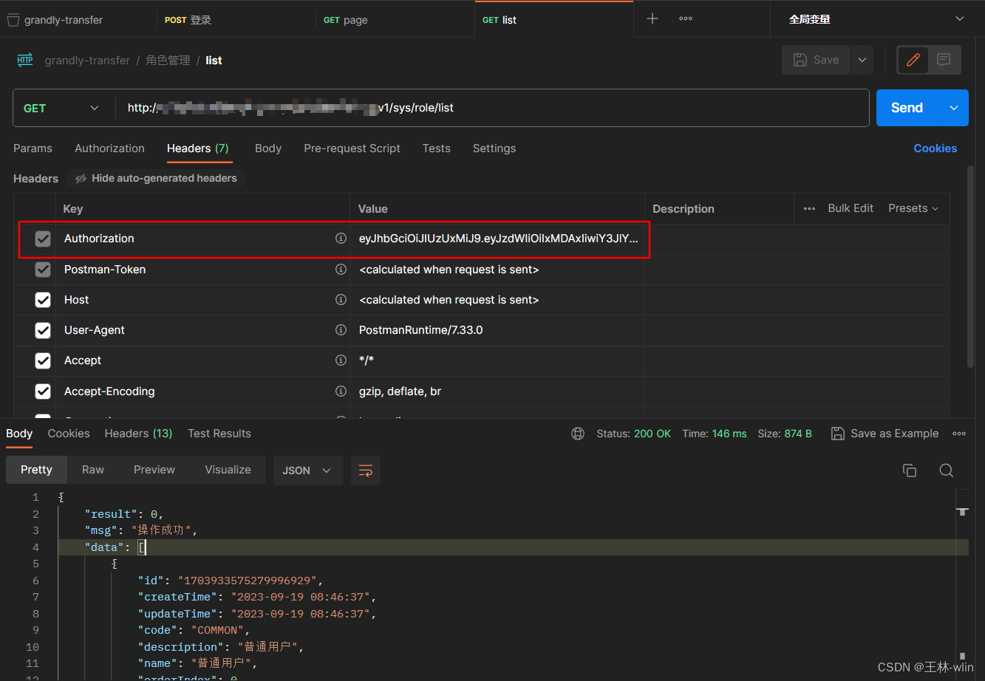Click Bulk Edit for headers
Screen dimensions: 985x681
coord(851,208)
